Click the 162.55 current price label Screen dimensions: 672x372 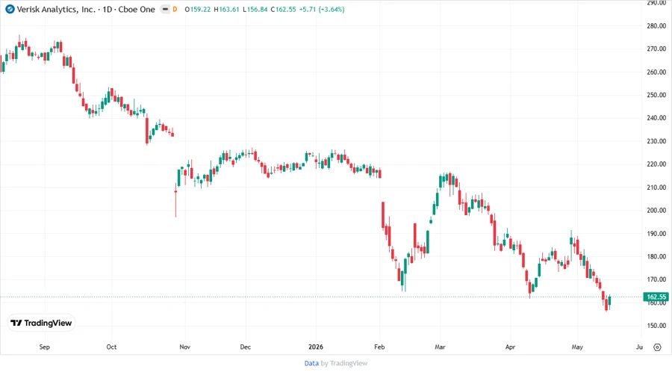656,297
